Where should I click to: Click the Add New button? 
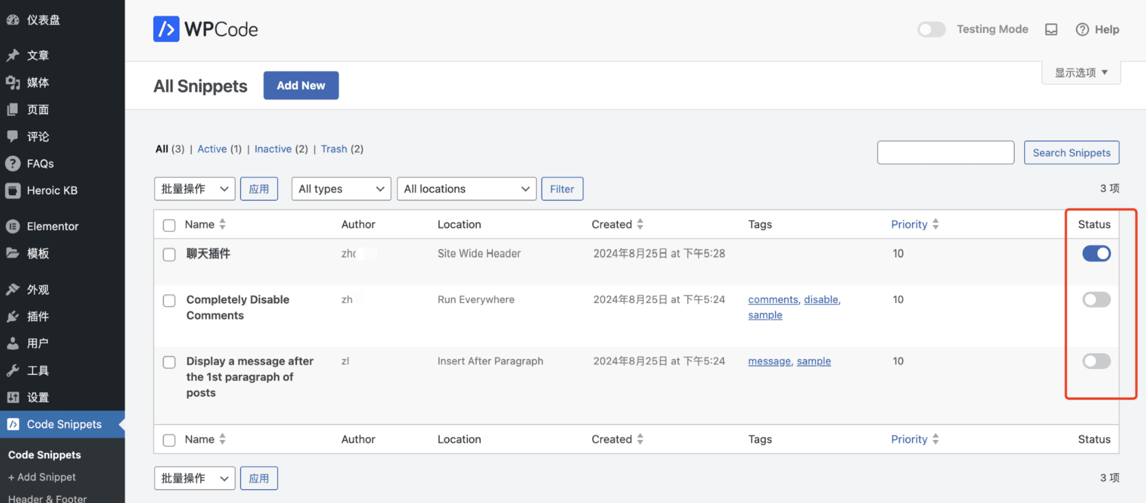coord(301,86)
